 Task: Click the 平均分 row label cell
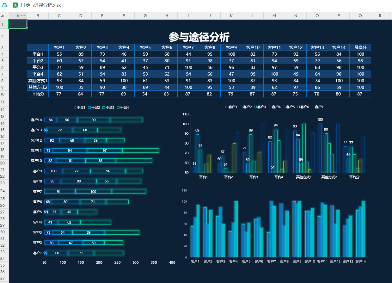tap(38, 94)
